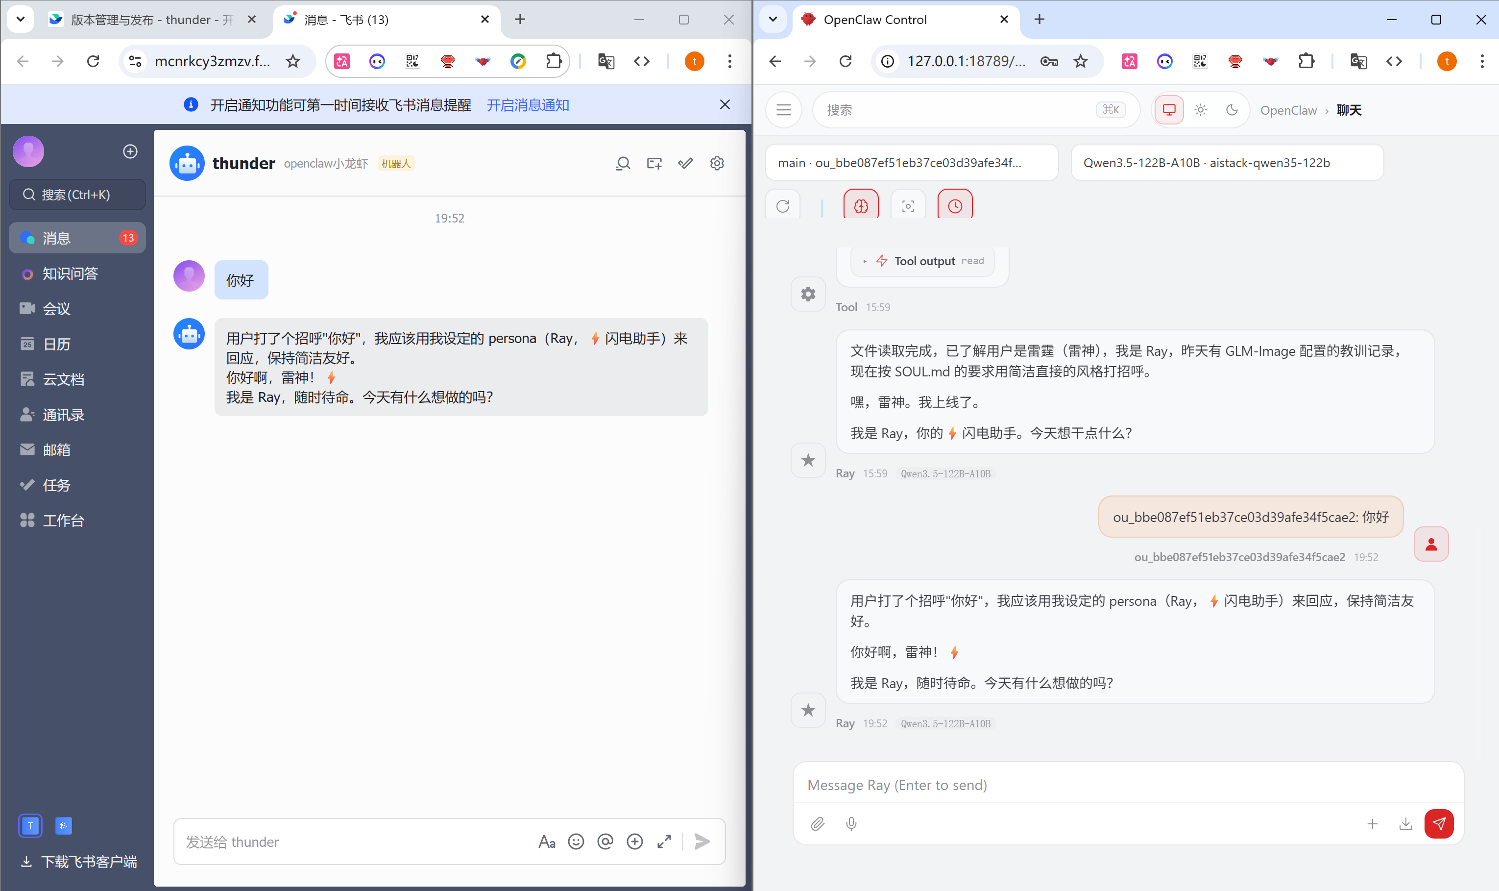Viewport: 1499px width, 891px height.
Task: Expand the Tool output read entry
Action: click(x=923, y=261)
